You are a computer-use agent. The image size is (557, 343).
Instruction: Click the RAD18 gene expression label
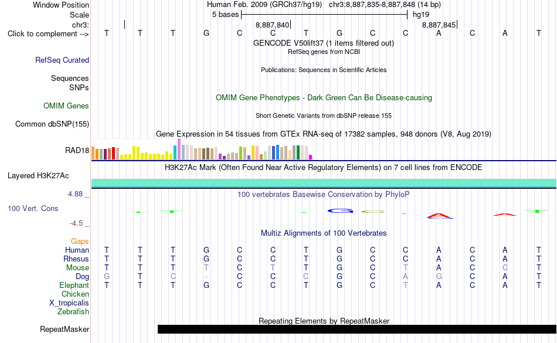(77, 150)
